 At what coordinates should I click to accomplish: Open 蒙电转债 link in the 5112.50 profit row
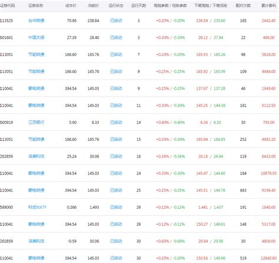(36, 106)
